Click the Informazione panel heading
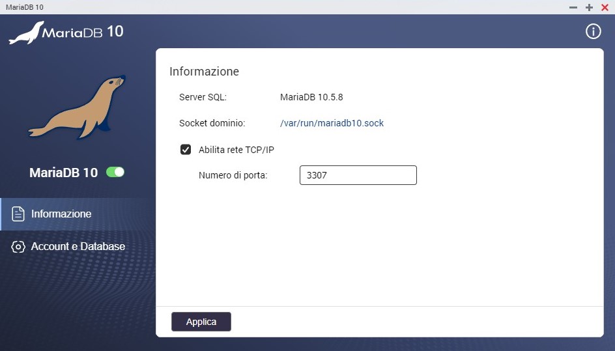The image size is (615, 351). tap(204, 71)
